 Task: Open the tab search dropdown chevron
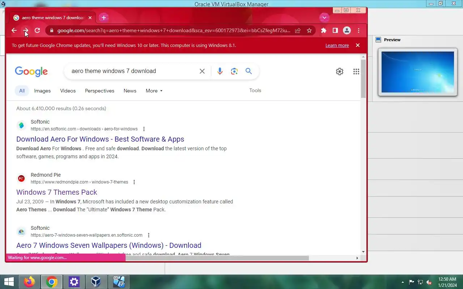[324, 17]
